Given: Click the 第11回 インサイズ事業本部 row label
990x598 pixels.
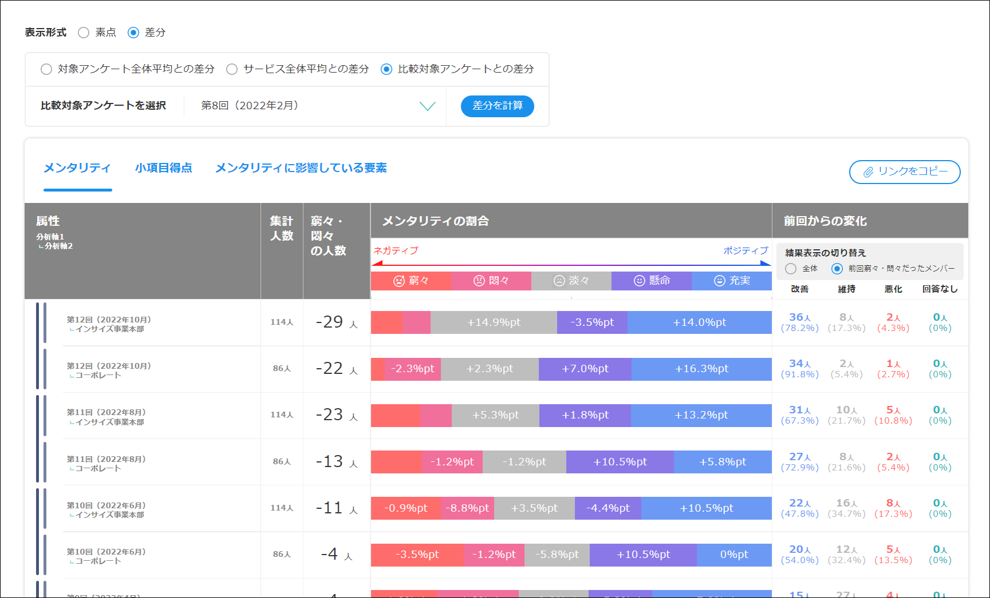Looking at the screenshot, I should [x=106, y=417].
